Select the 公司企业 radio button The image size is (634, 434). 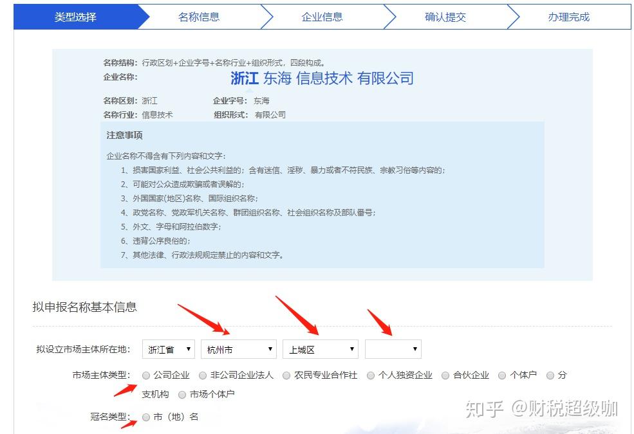click(146, 375)
